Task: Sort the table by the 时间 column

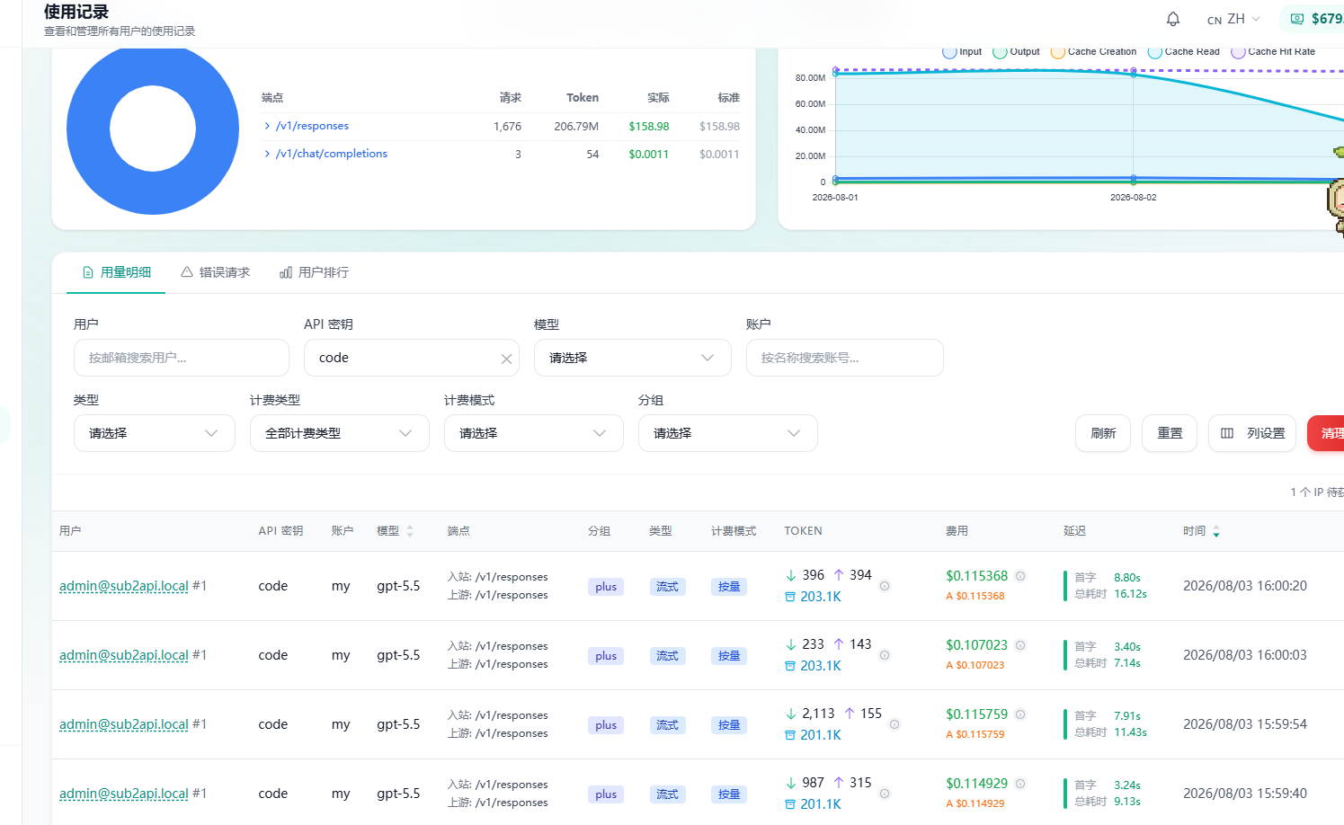Action: point(1216,531)
